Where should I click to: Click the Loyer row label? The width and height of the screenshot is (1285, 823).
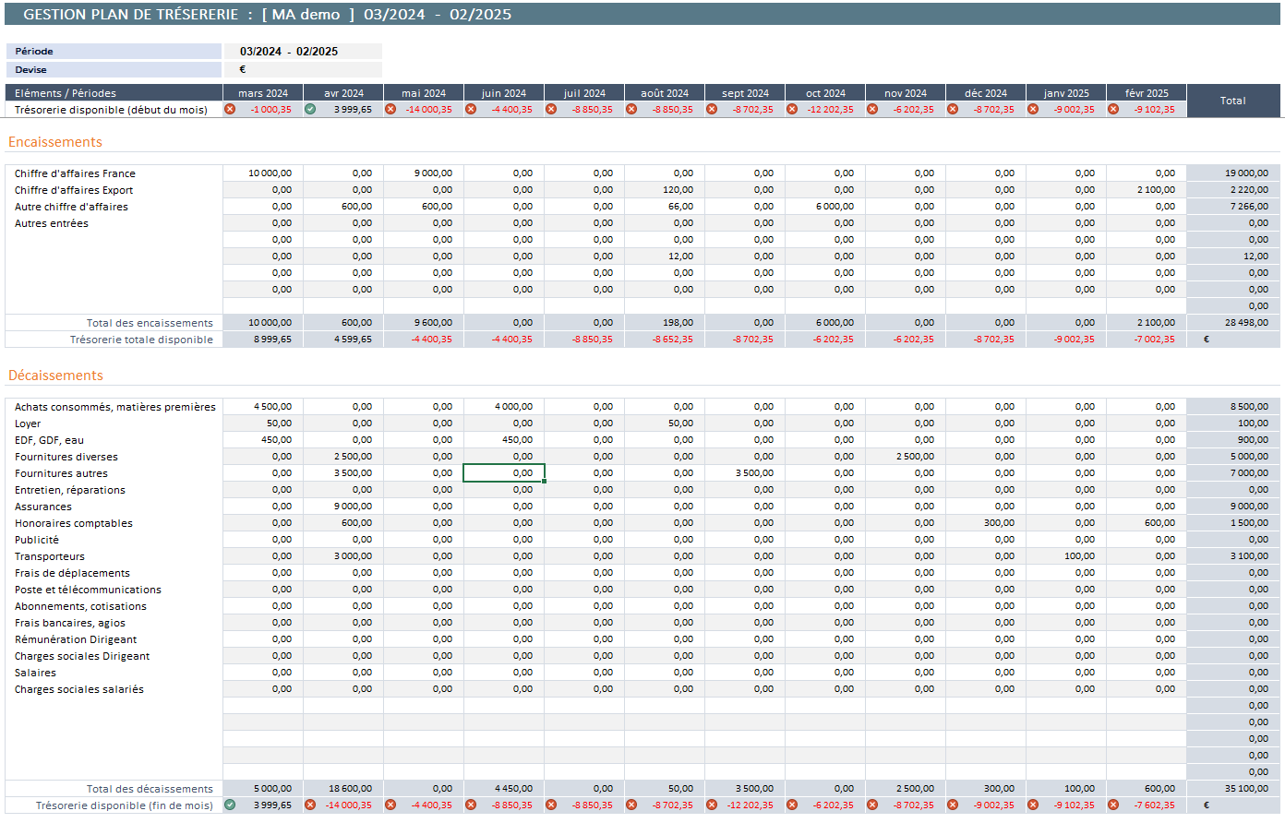click(x=28, y=423)
